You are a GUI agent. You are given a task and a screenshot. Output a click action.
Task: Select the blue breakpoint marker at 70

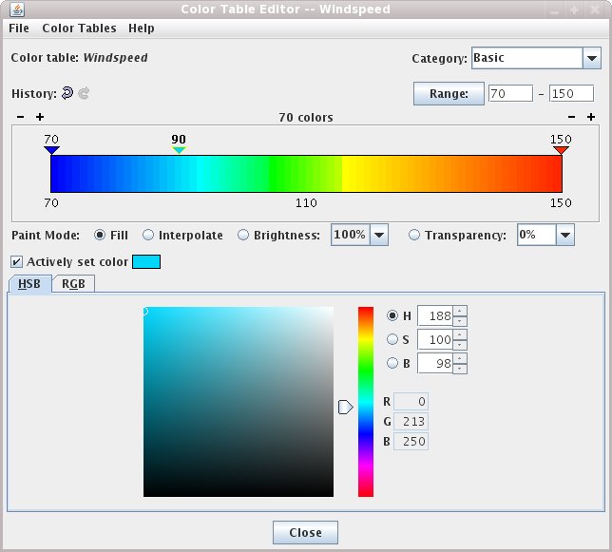51,150
